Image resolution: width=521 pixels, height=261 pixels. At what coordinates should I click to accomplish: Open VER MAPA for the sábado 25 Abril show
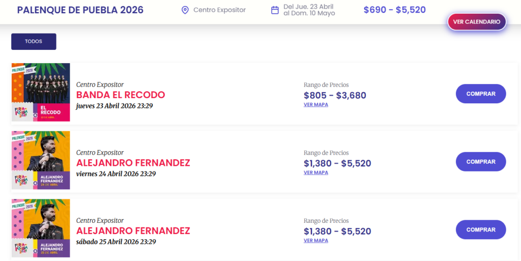point(315,241)
